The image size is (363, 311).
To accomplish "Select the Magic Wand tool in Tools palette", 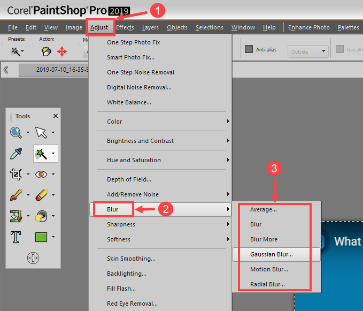I will pos(41,154).
